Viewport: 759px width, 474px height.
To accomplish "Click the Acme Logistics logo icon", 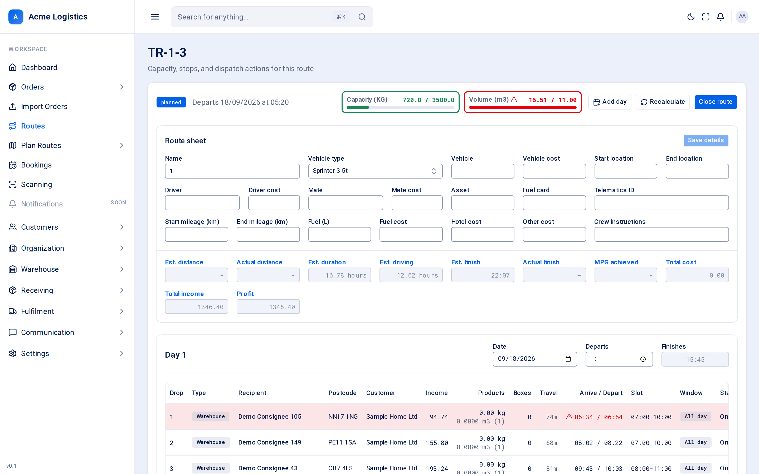I will tap(16, 17).
